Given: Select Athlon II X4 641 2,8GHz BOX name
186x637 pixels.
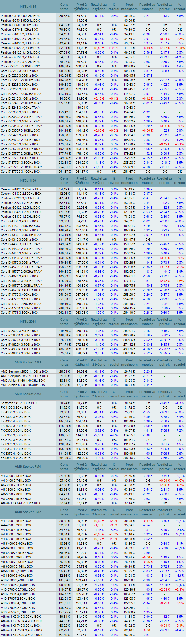Looking at the screenshot, I should (x=21, y=503).
